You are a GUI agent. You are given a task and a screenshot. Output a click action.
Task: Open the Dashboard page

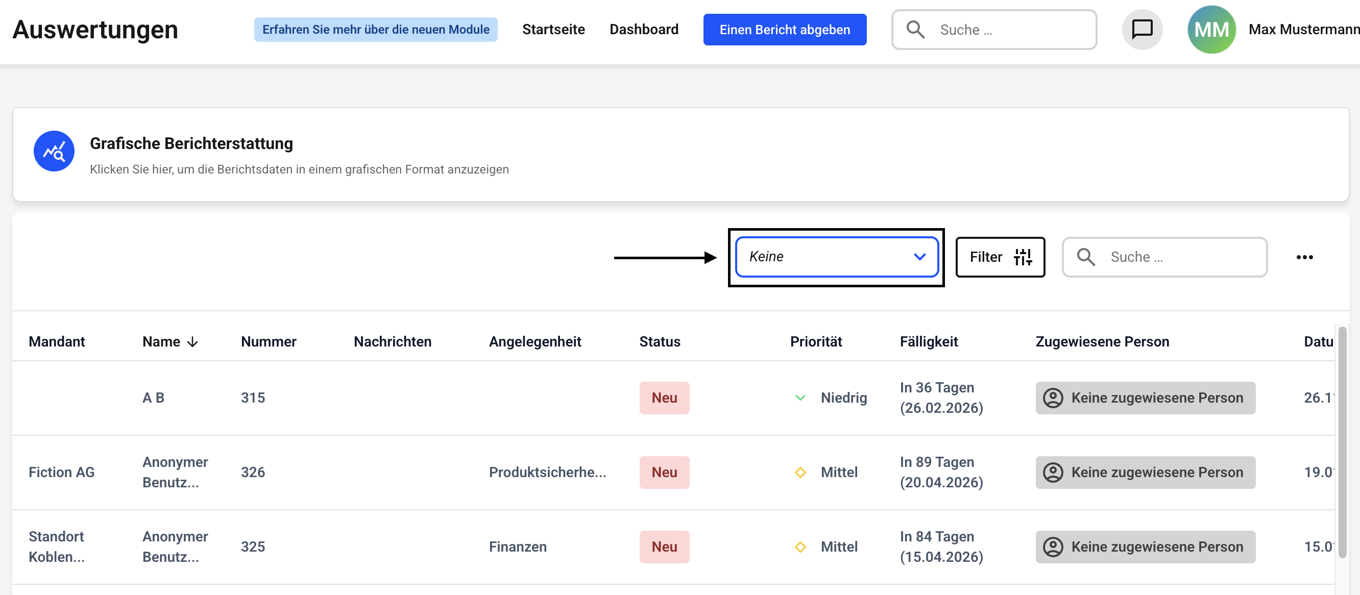644,30
